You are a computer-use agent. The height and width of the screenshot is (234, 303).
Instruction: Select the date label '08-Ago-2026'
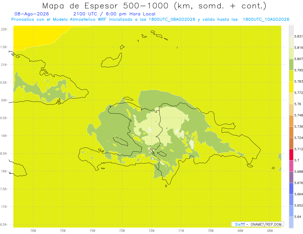(32, 14)
